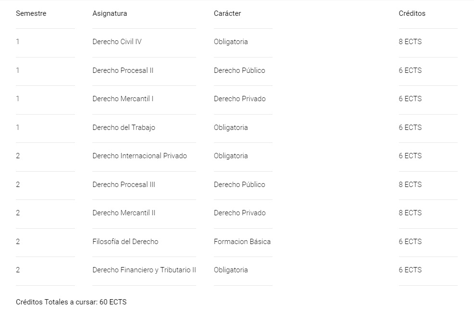The height and width of the screenshot is (315, 474).
Task: Click 8 ECTS in the Derecho Procesal III row
Action: [x=410, y=185]
